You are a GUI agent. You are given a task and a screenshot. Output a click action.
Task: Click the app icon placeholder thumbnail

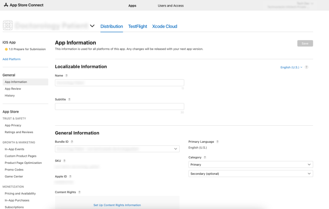tap(8, 25)
